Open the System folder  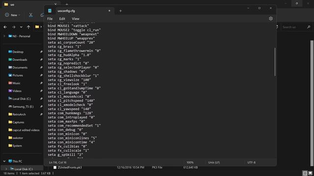(x=17, y=146)
